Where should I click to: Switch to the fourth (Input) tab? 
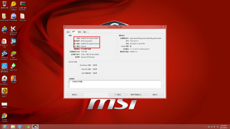[86, 32]
